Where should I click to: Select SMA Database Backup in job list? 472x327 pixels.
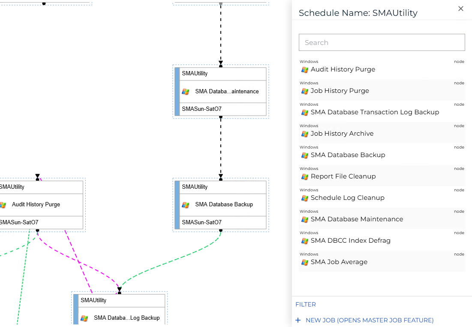pyautogui.click(x=382, y=154)
